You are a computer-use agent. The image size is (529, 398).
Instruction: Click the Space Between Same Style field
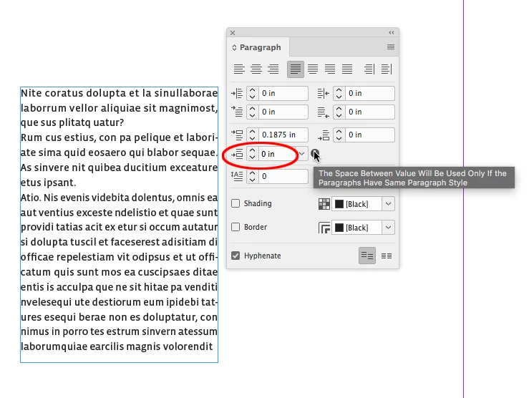coord(277,154)
